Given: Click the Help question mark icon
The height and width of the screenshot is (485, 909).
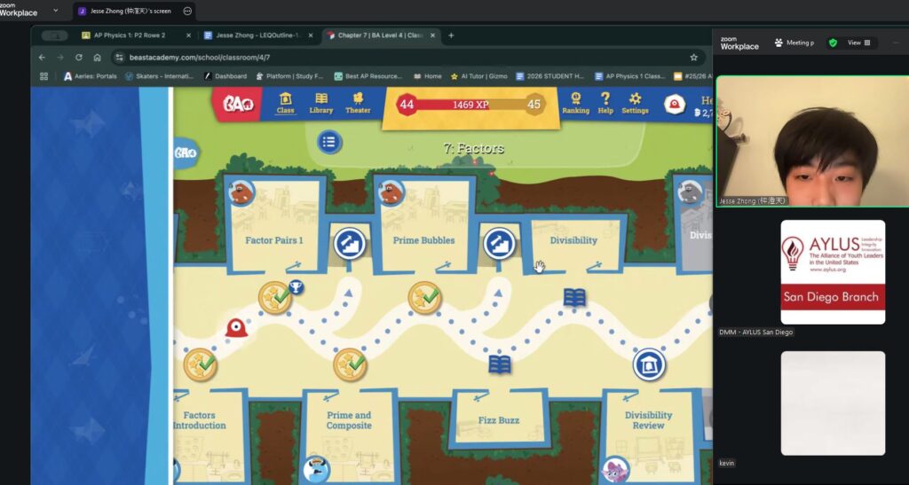Looking at the screenshot, I should (x=605, y=103).
